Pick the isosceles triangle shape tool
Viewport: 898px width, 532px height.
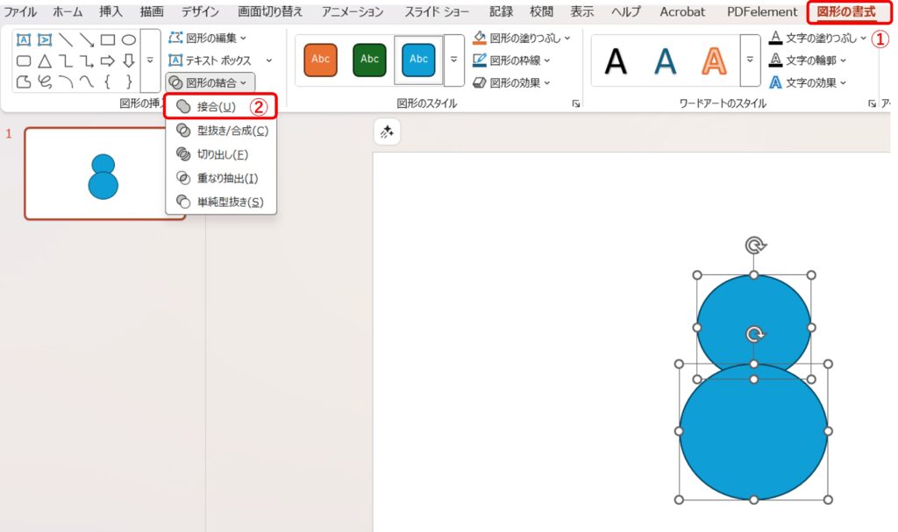point(45,60)
